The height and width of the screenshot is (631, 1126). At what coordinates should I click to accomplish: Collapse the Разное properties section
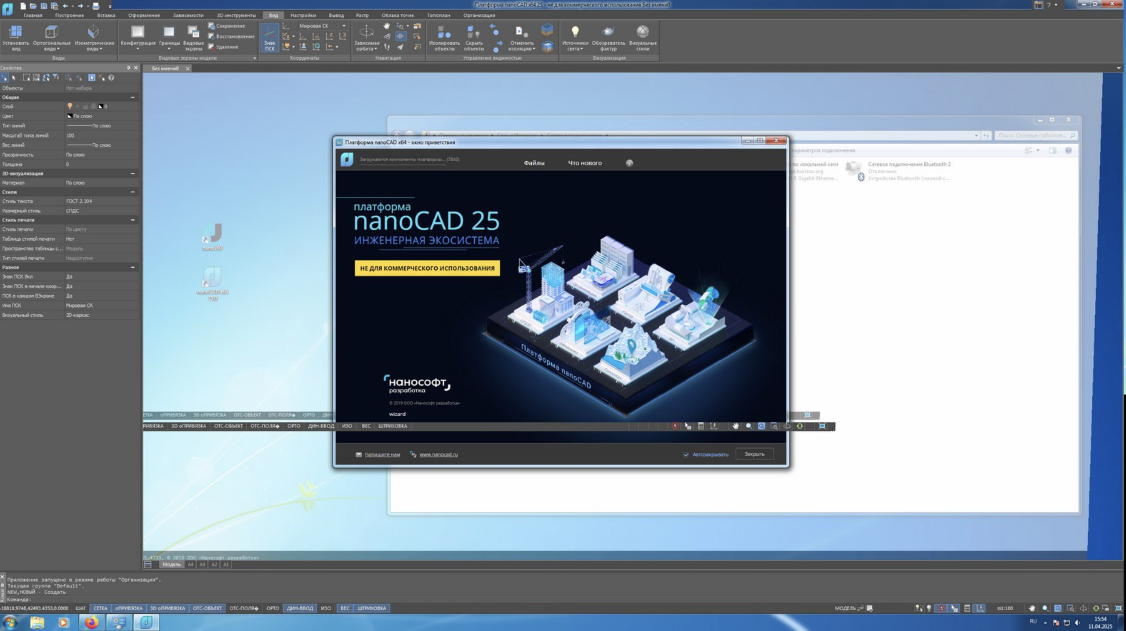pyautogui.click(x=133, y=267)
